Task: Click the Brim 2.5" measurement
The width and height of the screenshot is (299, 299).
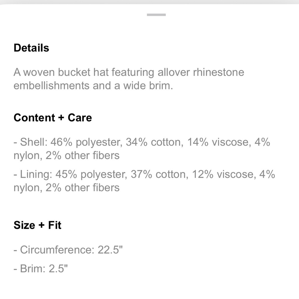Action: tap(41, 269)
